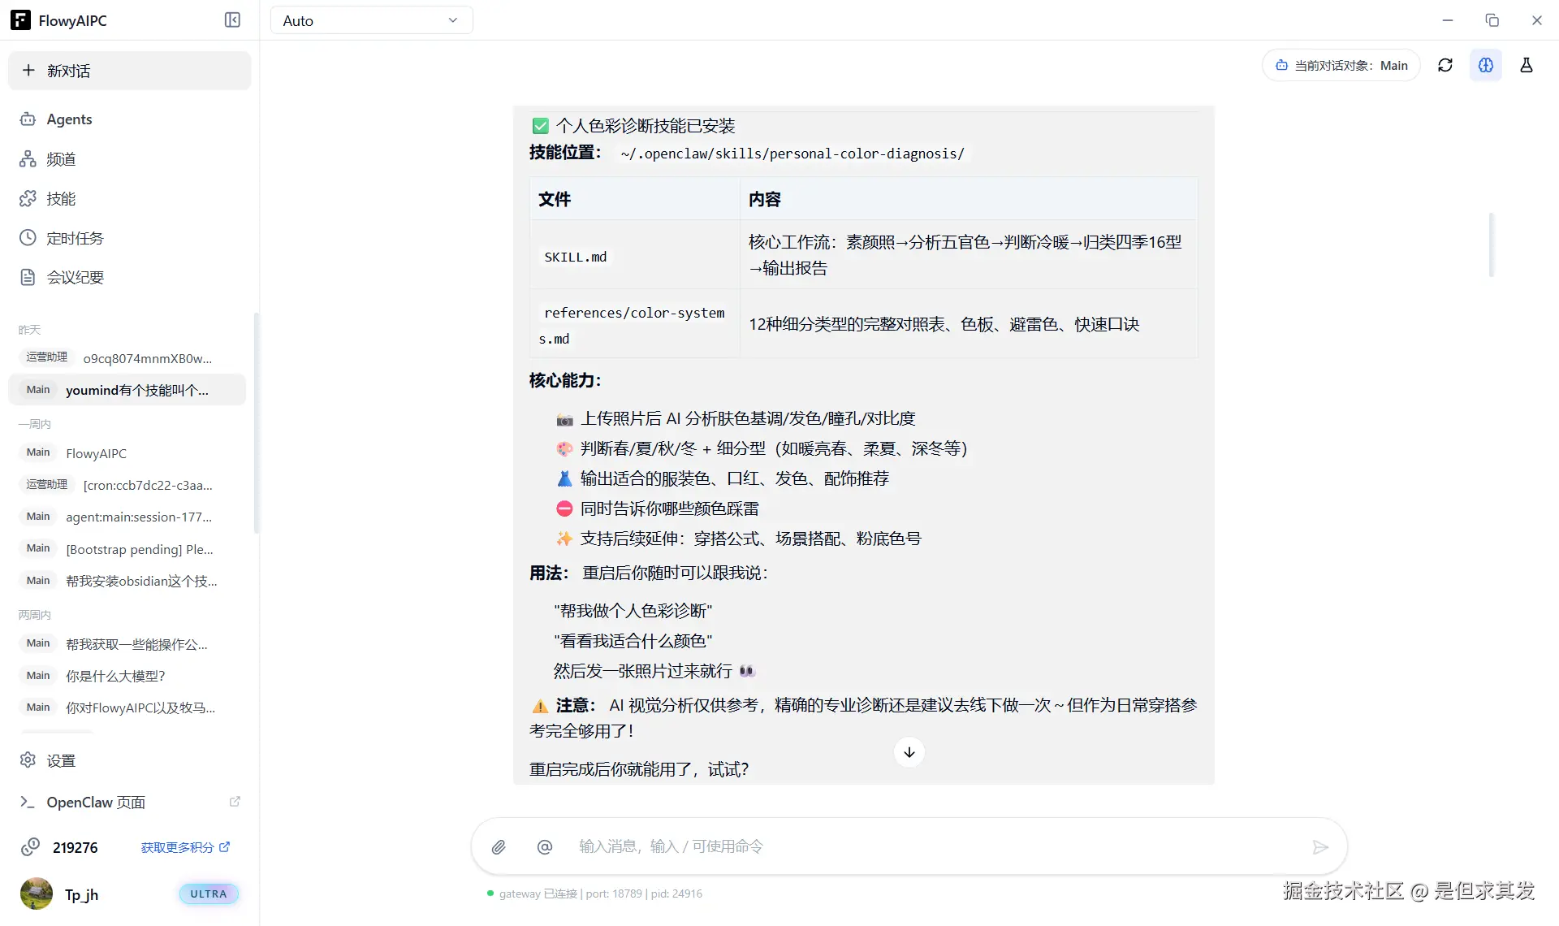Image resolution: width=1559 pixels, height=926 pixels.
Task: Open 定时任务 scheduled tasks
Action: point(75,238)
